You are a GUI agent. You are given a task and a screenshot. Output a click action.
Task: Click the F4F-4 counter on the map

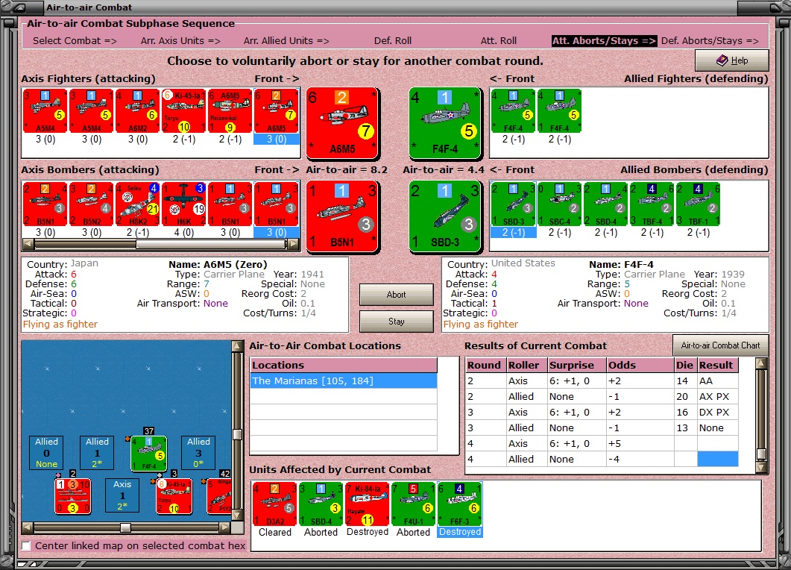click(149, 453)
